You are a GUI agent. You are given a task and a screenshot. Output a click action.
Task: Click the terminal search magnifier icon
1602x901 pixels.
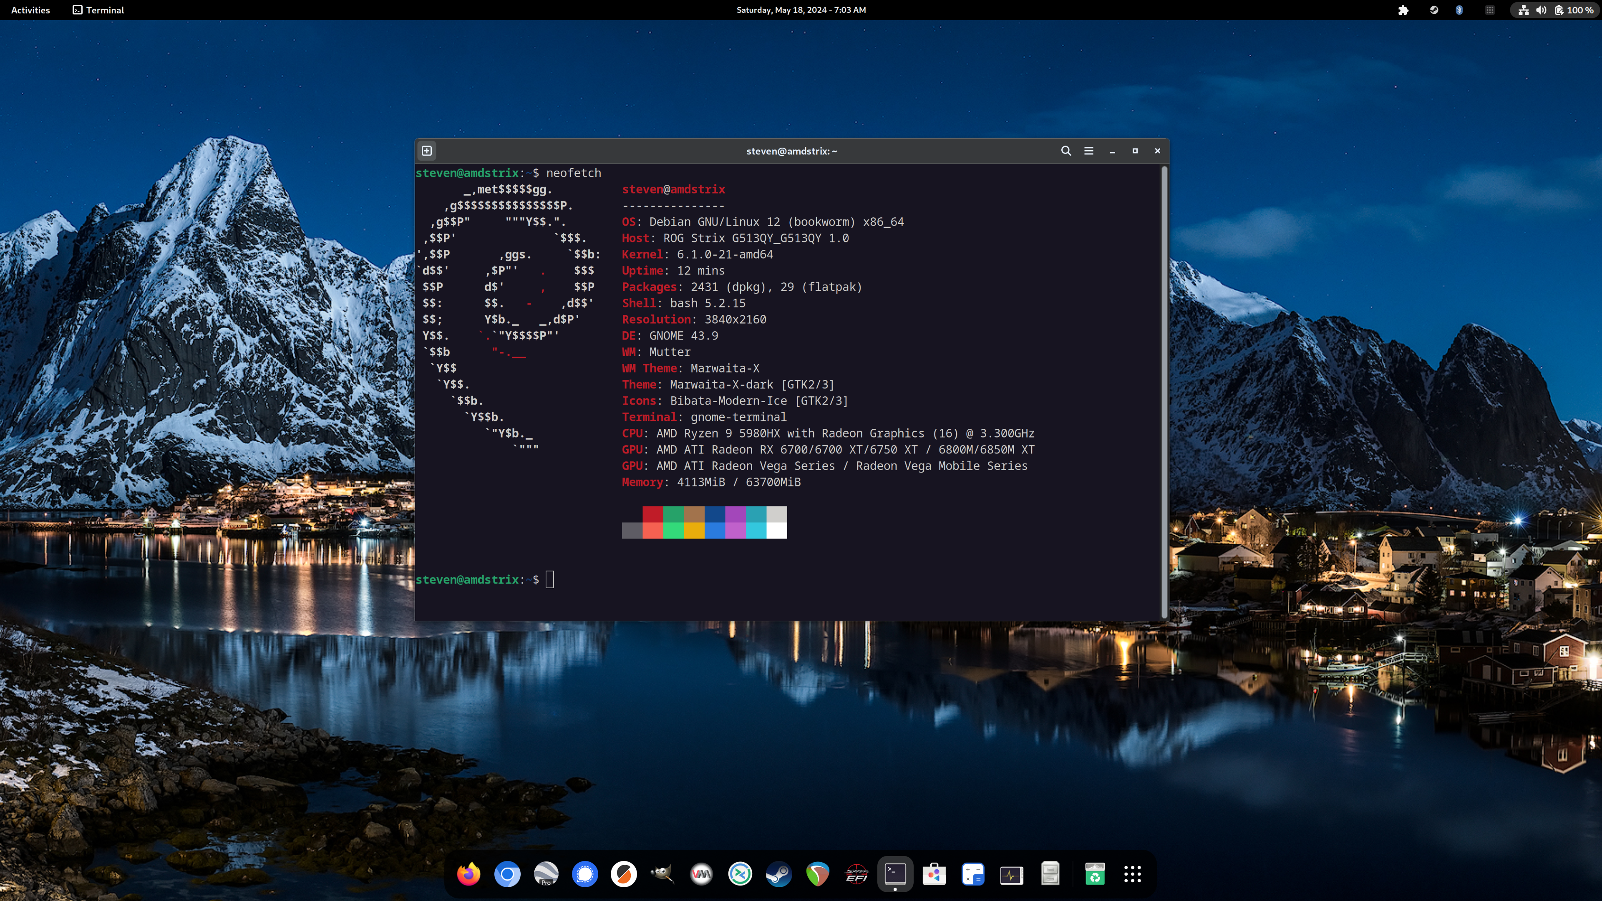click(1065, 151)
